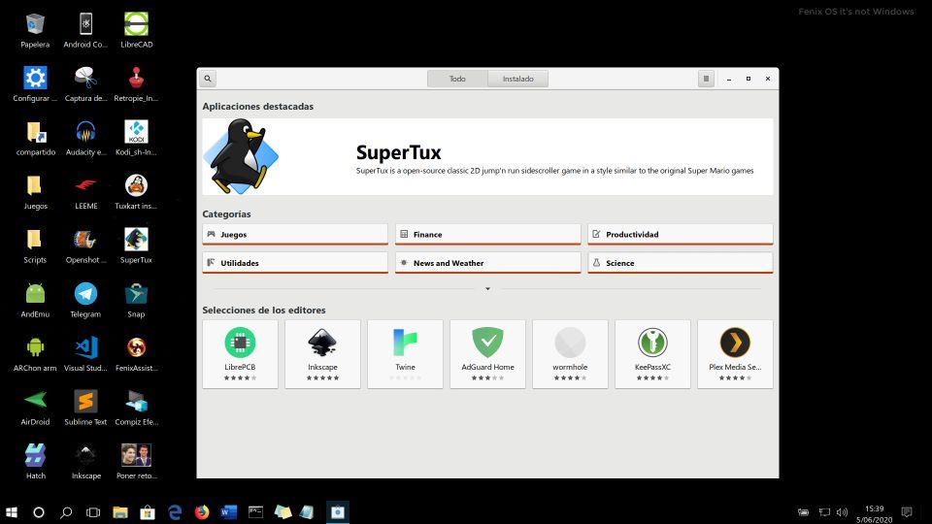This screenshot has width=932, height=524.
Task: Select the Captura de... desktop icon
Action: click(x=85, y=84)
